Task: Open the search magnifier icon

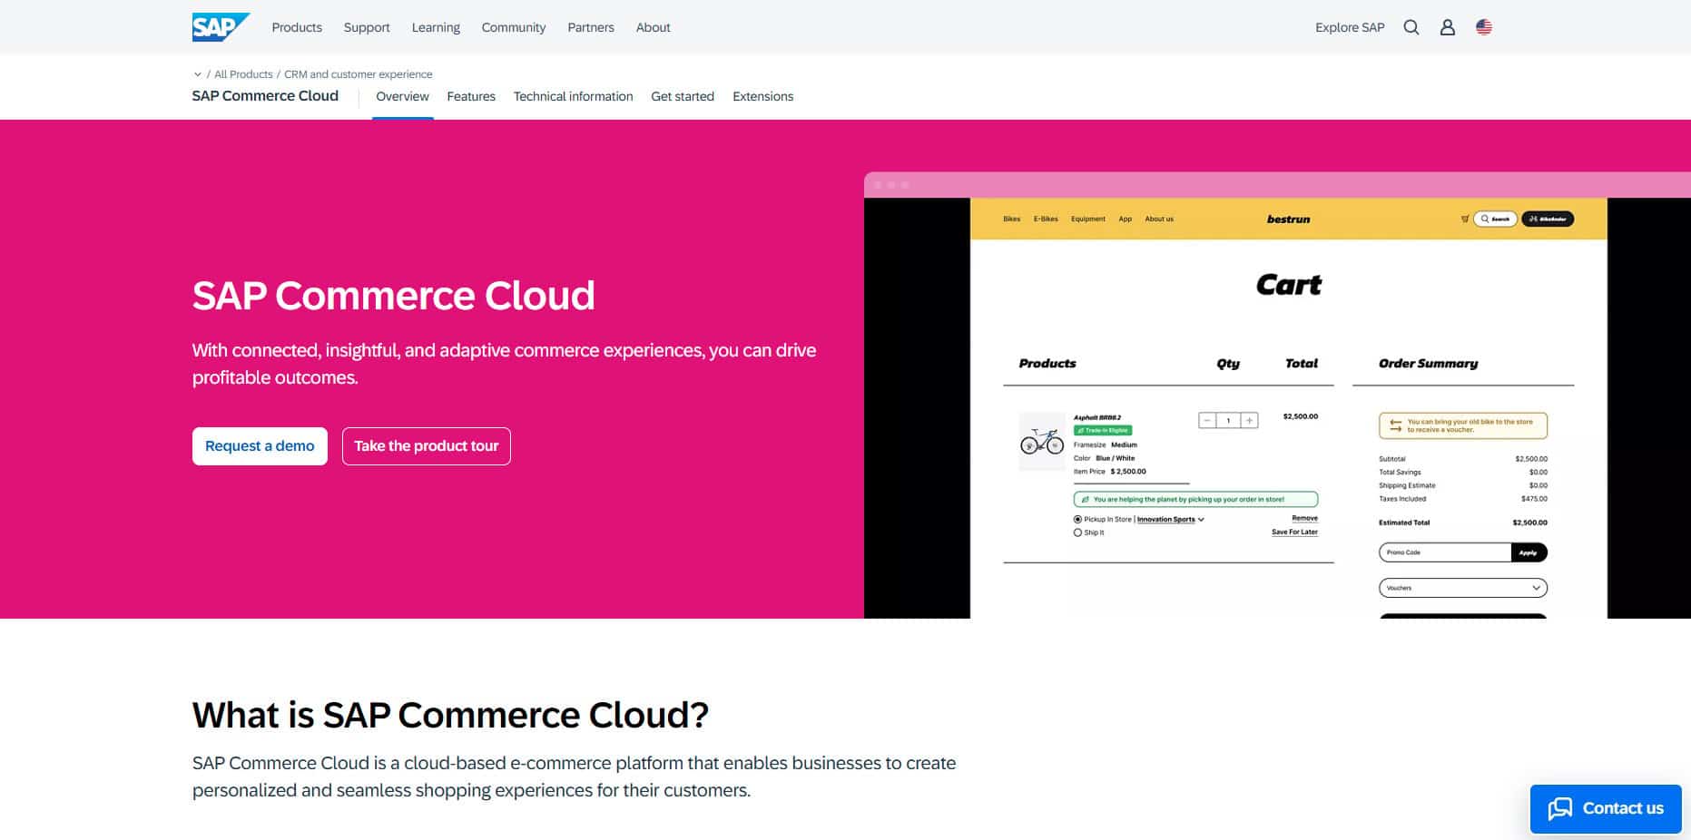Action: tap(1411, 27)
